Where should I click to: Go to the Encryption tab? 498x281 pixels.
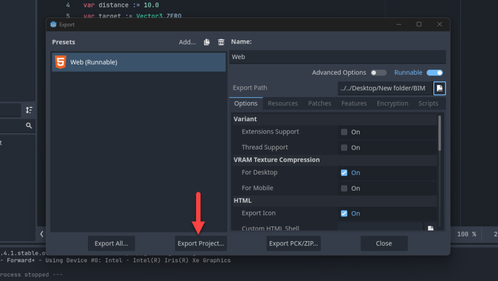392,103
